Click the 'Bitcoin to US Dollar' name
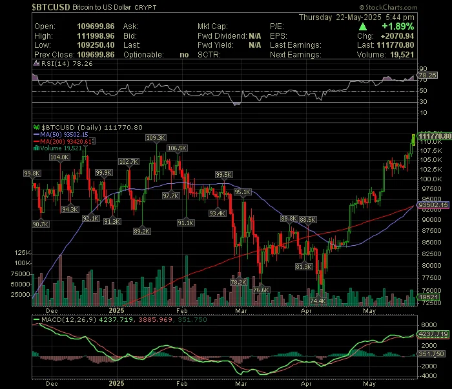The image size is (452, 389). coord(102,7)
